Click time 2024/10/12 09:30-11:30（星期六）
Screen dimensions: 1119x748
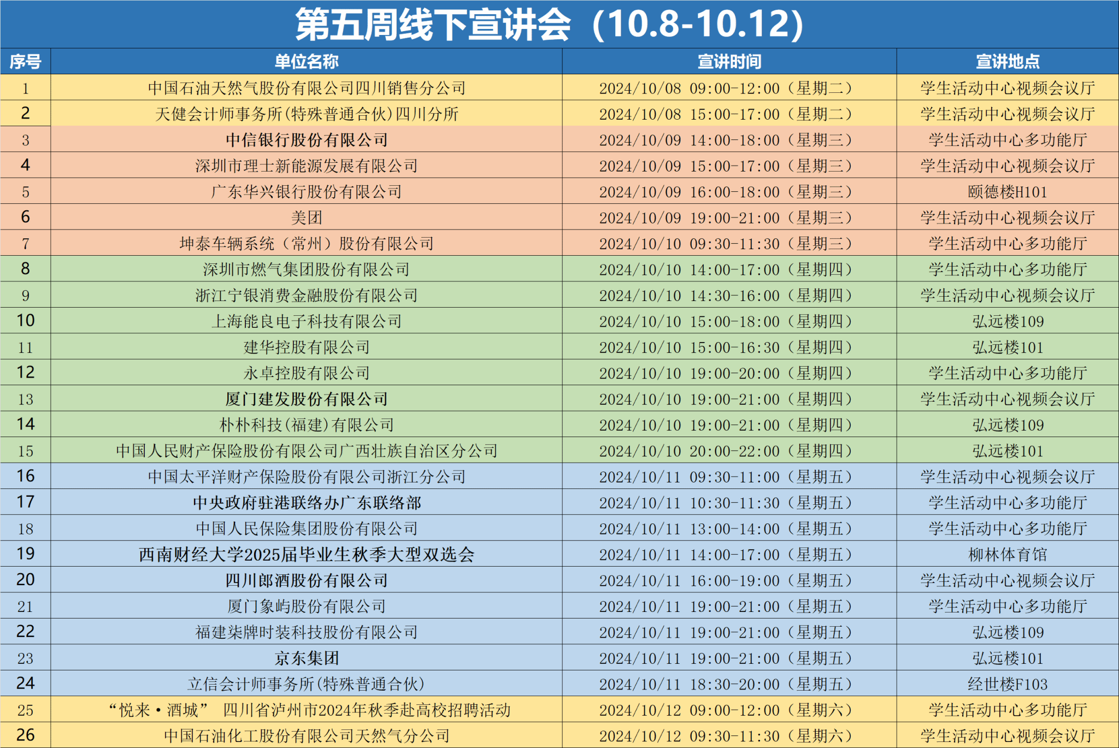click(729, 736)
